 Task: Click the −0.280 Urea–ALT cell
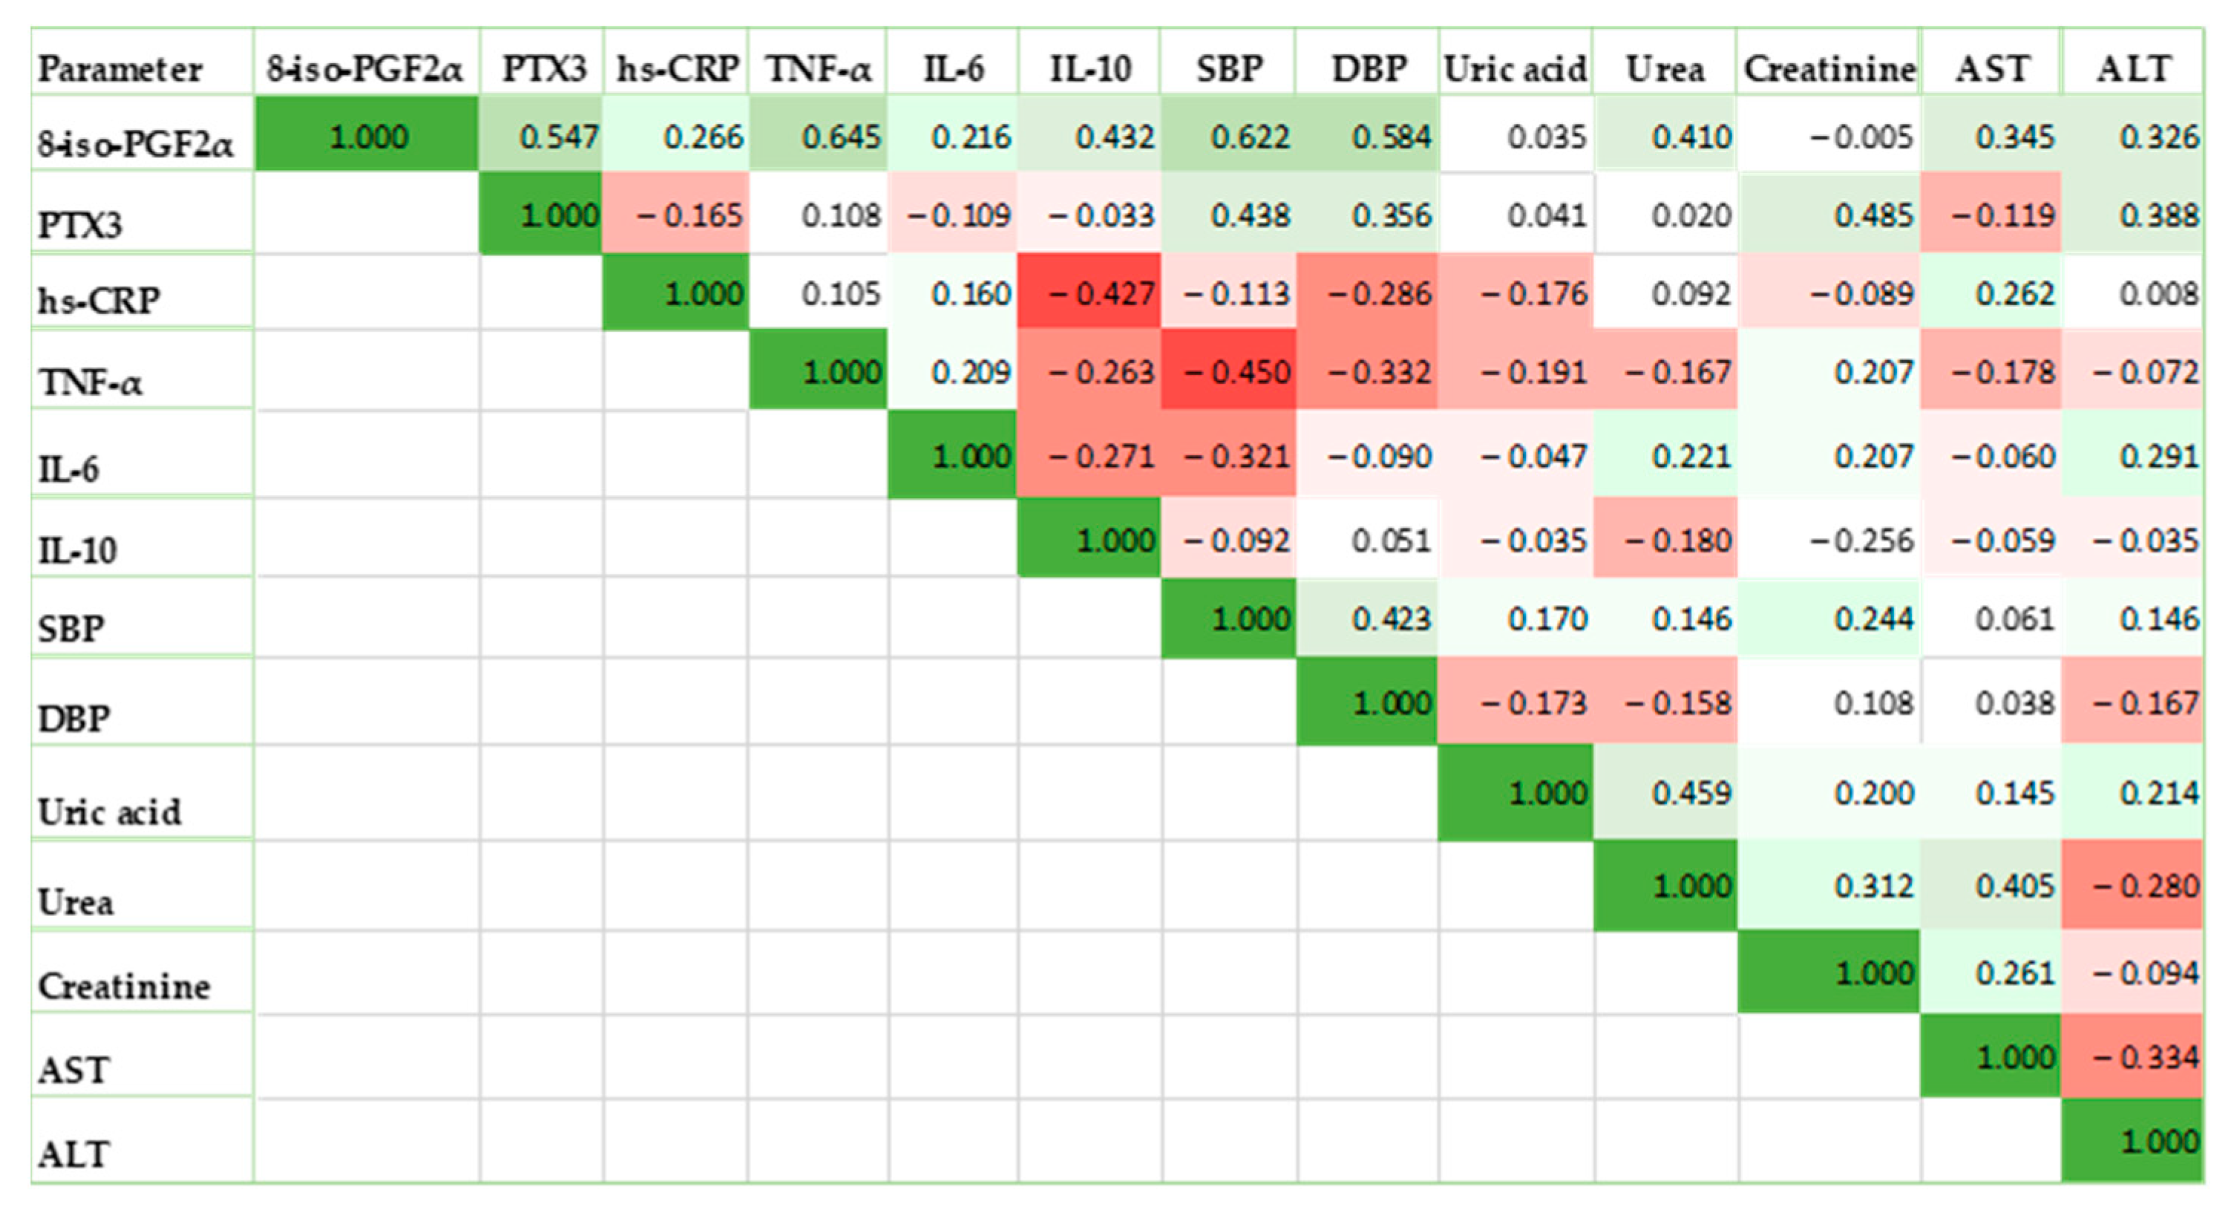[2133, 885]
